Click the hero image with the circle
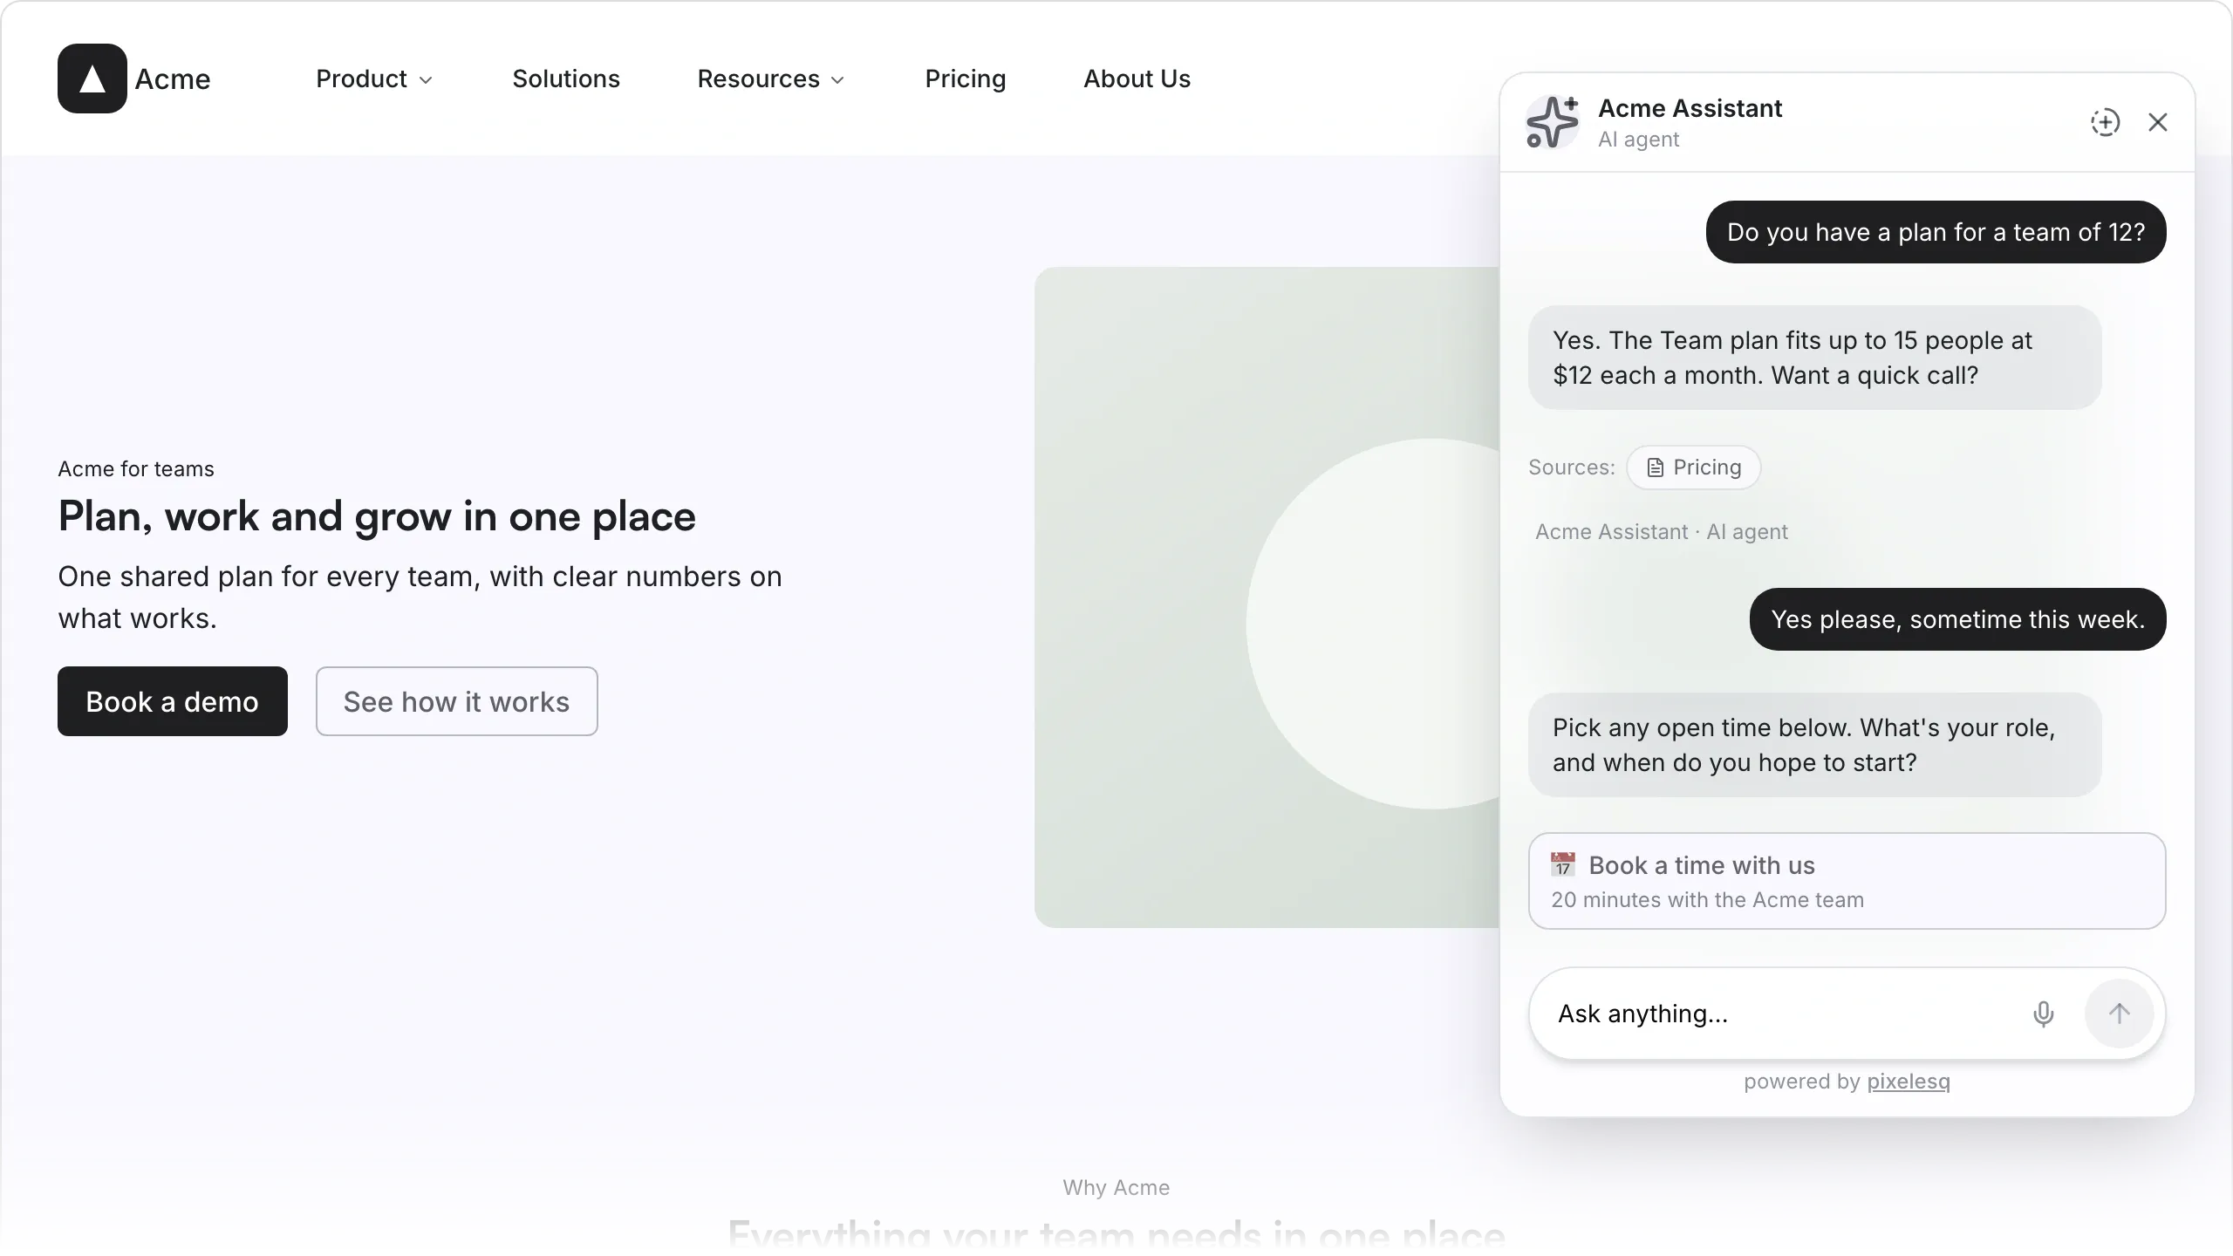2233x1256 pixels. [1267, 597]
